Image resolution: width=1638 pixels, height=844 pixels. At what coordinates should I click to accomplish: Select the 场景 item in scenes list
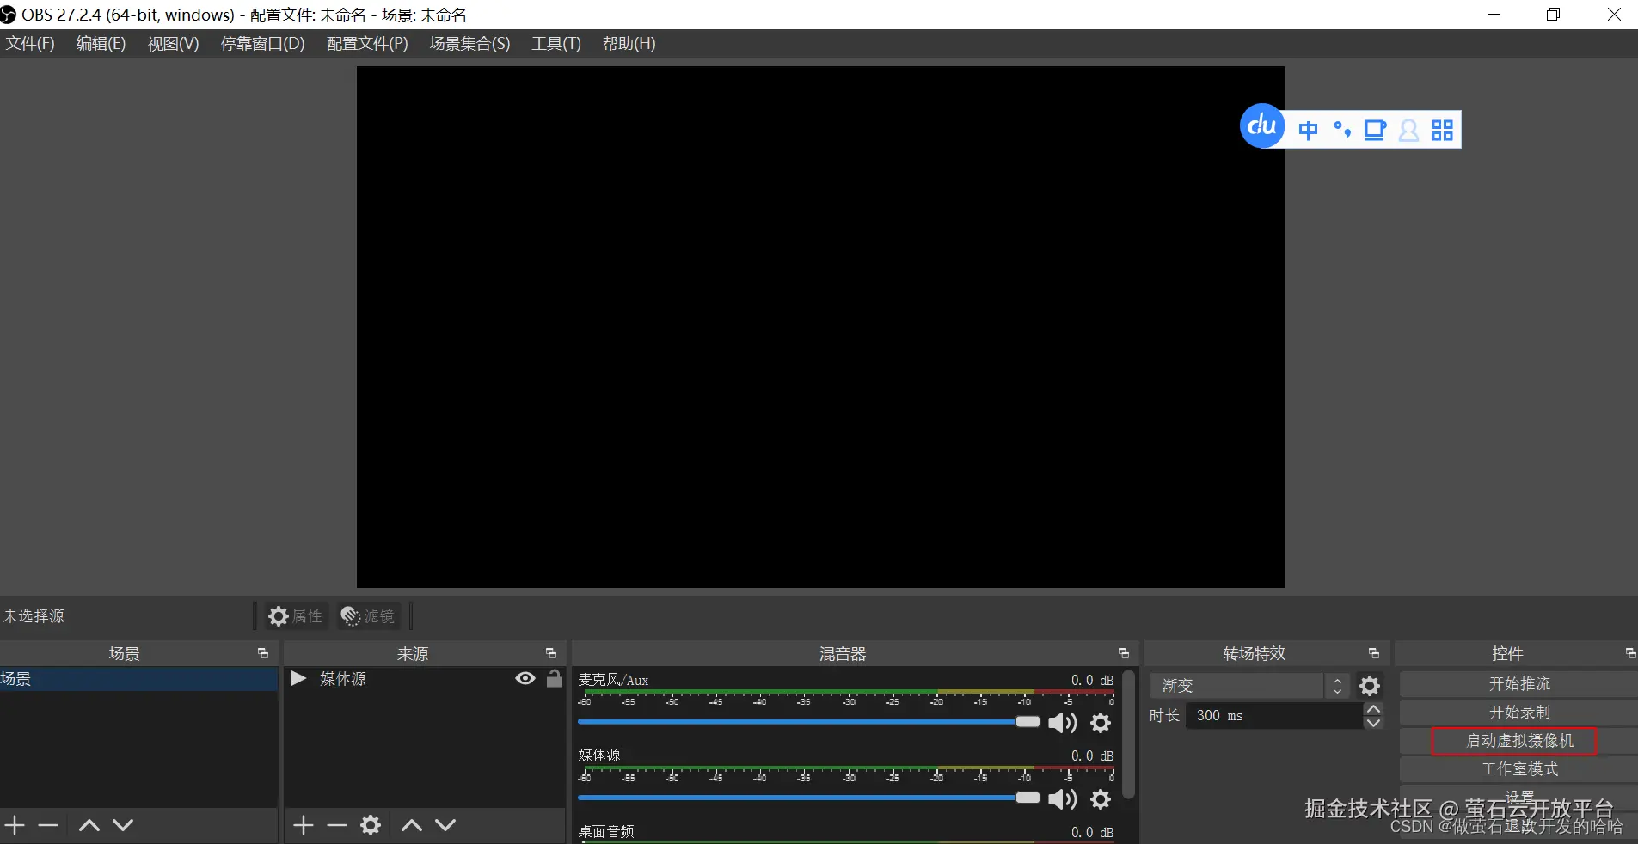point(138,679)
